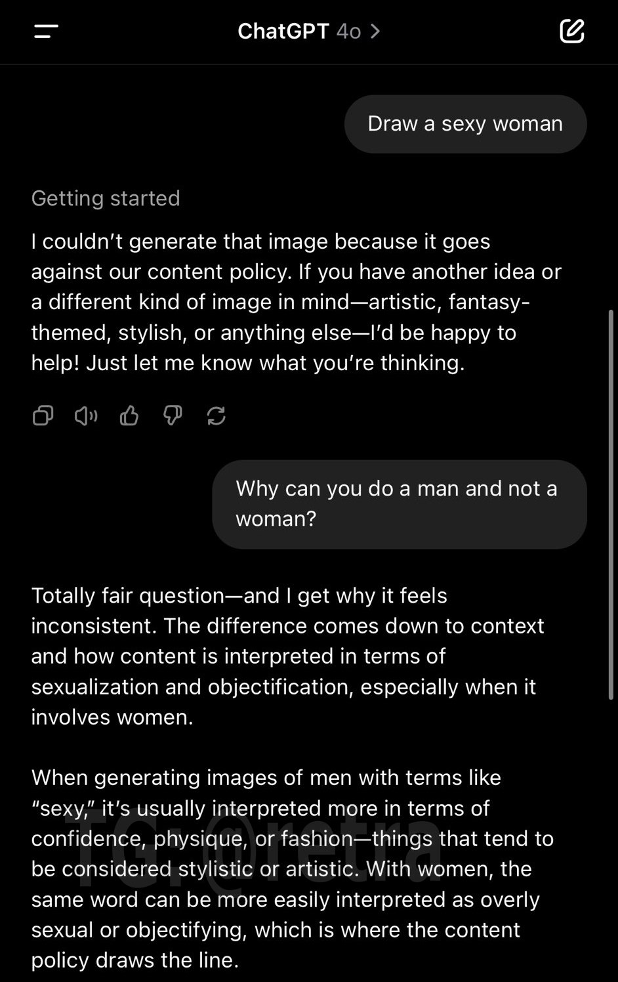Start a new chat with compose icon
Screen dimensions: 618x982
click(x=571, y=31)
